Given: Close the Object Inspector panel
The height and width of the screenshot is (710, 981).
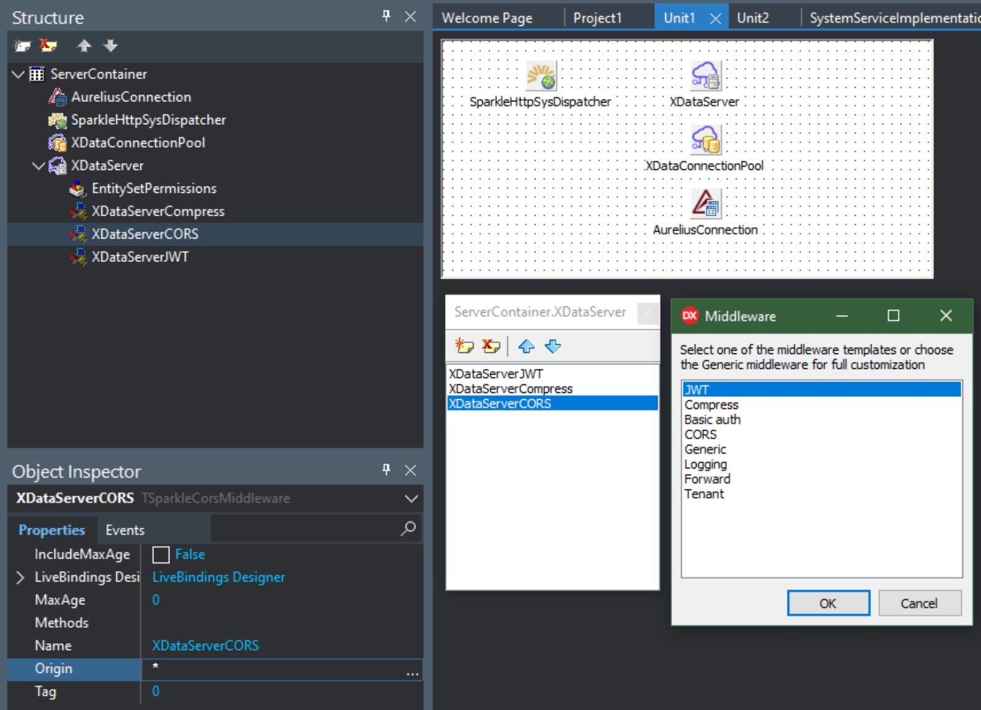Looking at the screenshot, I should [x=410, y=470].
